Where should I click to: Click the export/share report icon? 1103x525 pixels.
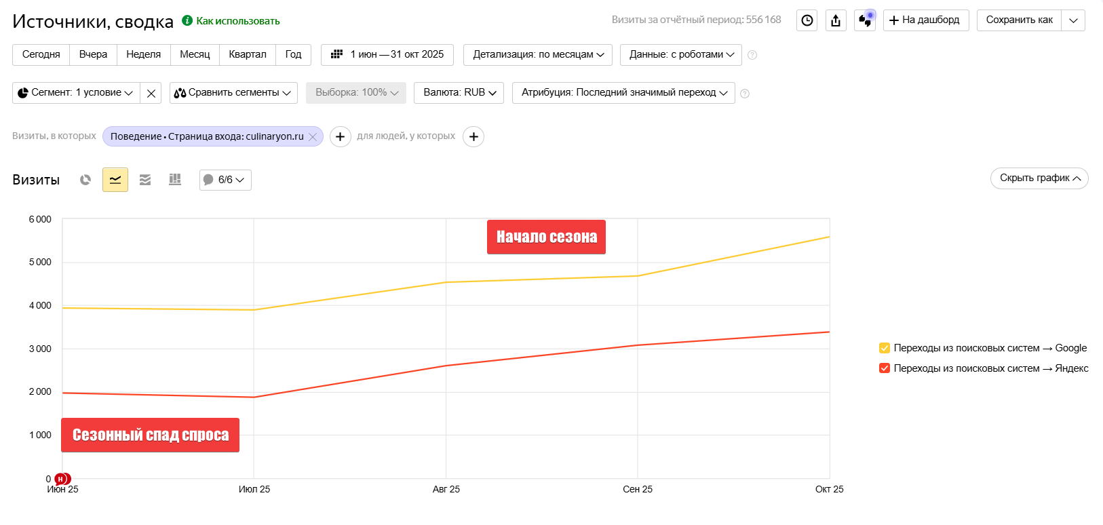[836, 20]
